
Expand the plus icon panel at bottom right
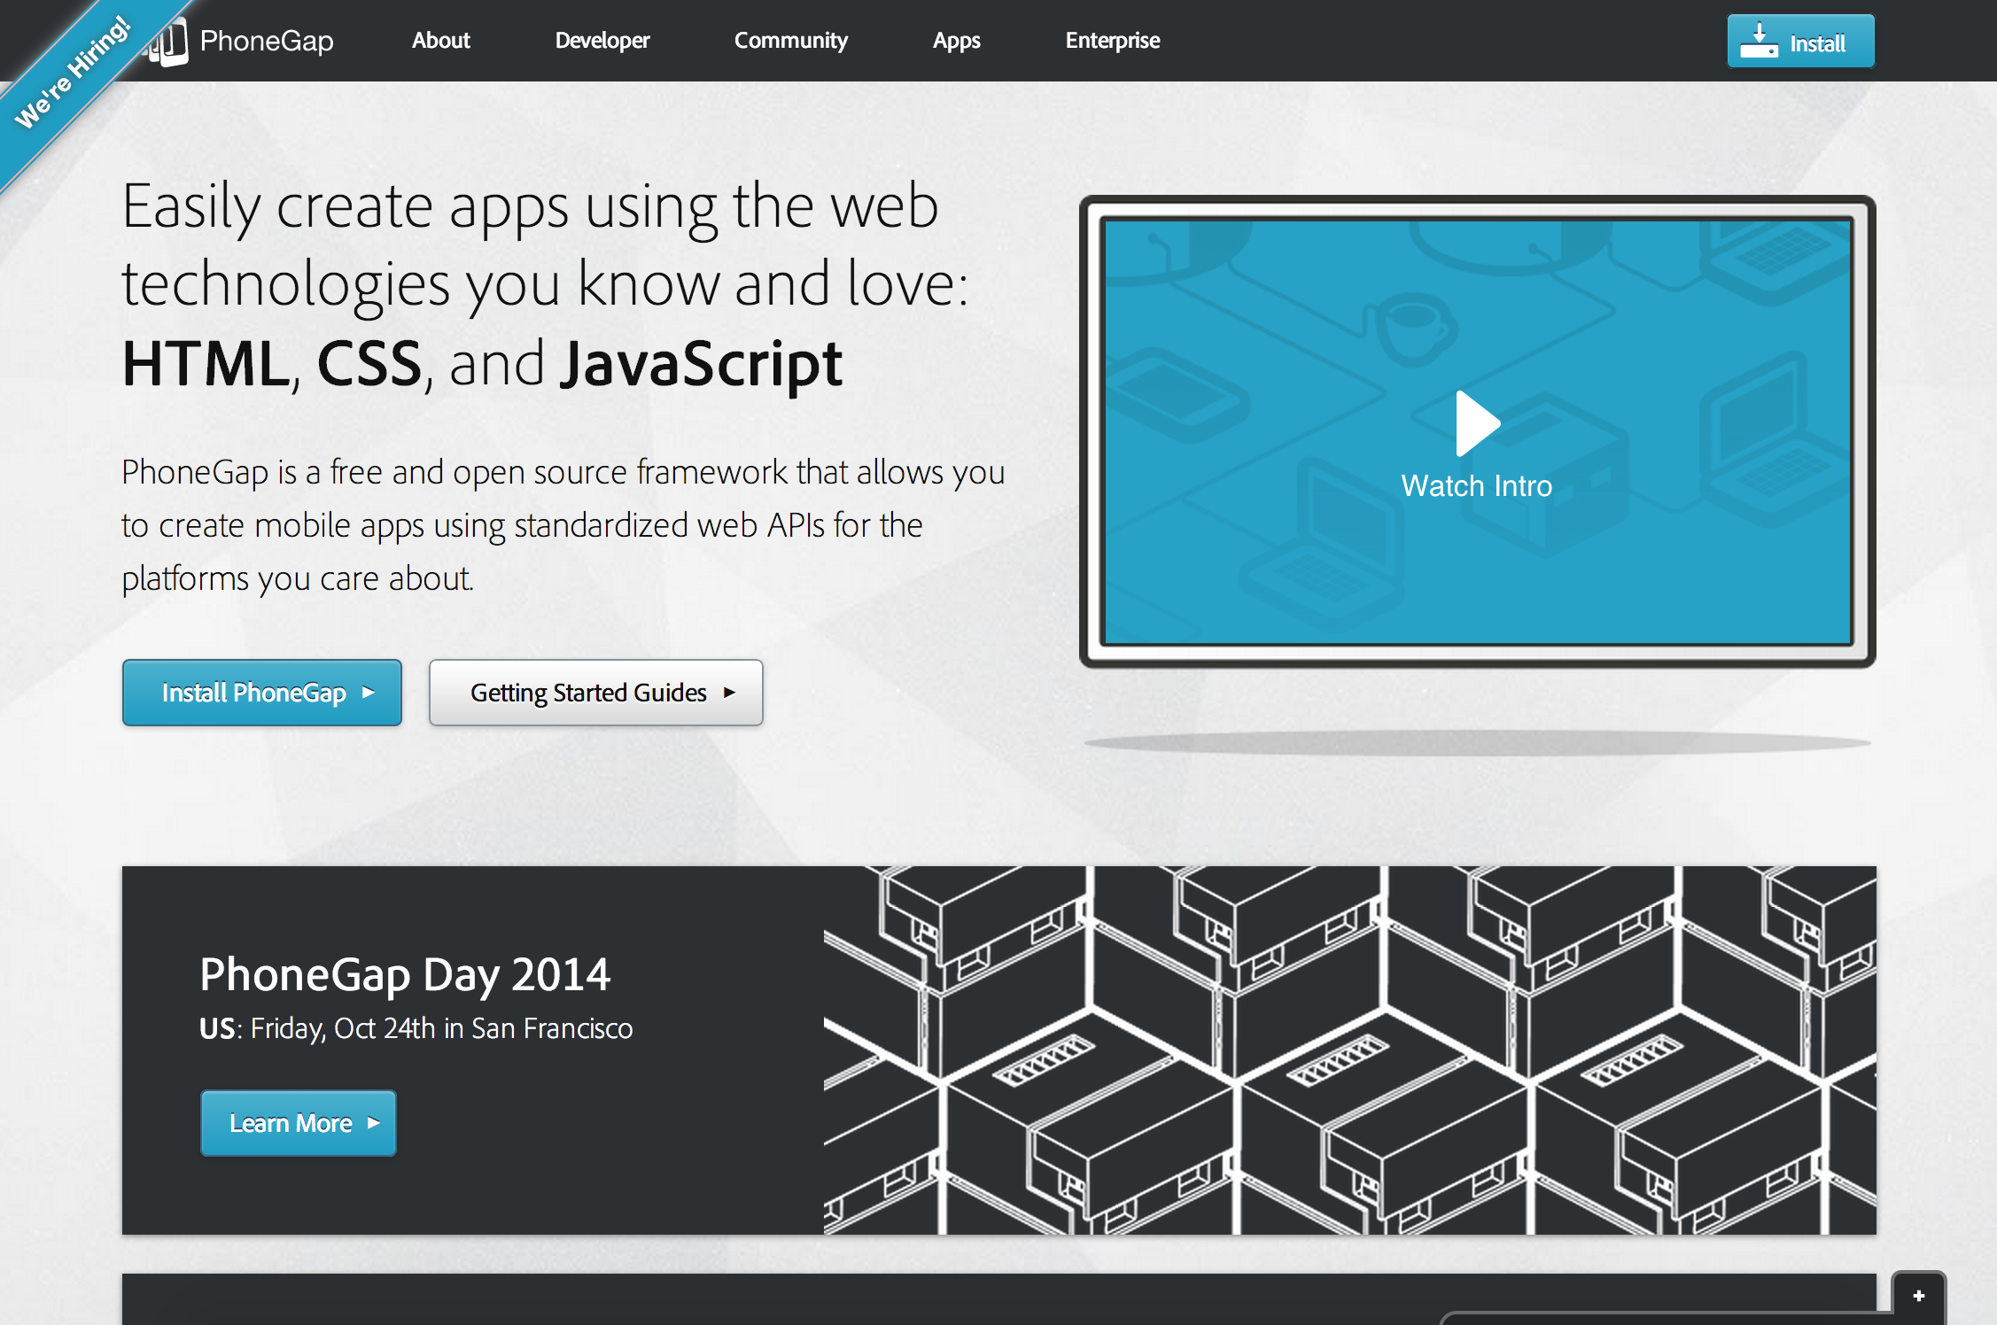[1919, 1297]
